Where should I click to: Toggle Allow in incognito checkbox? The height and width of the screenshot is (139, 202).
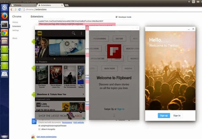(x=39, y=129)
